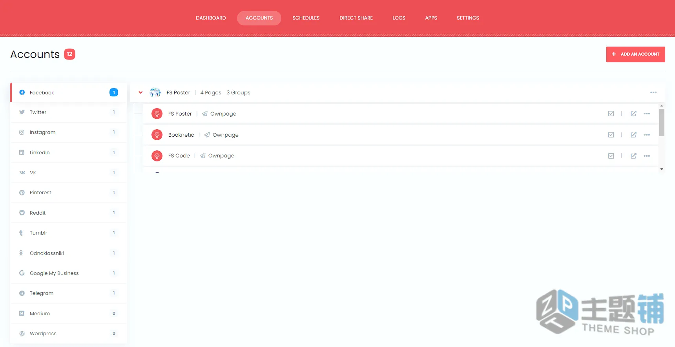Image resolution: width=675 pixels, height=347 pixels.
Task: Click the Accounts count badge 12
Action: coord(69,54)
